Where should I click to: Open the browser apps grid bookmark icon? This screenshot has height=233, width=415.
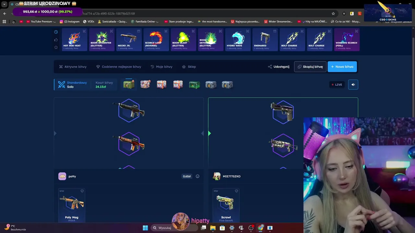pos(4,22)
